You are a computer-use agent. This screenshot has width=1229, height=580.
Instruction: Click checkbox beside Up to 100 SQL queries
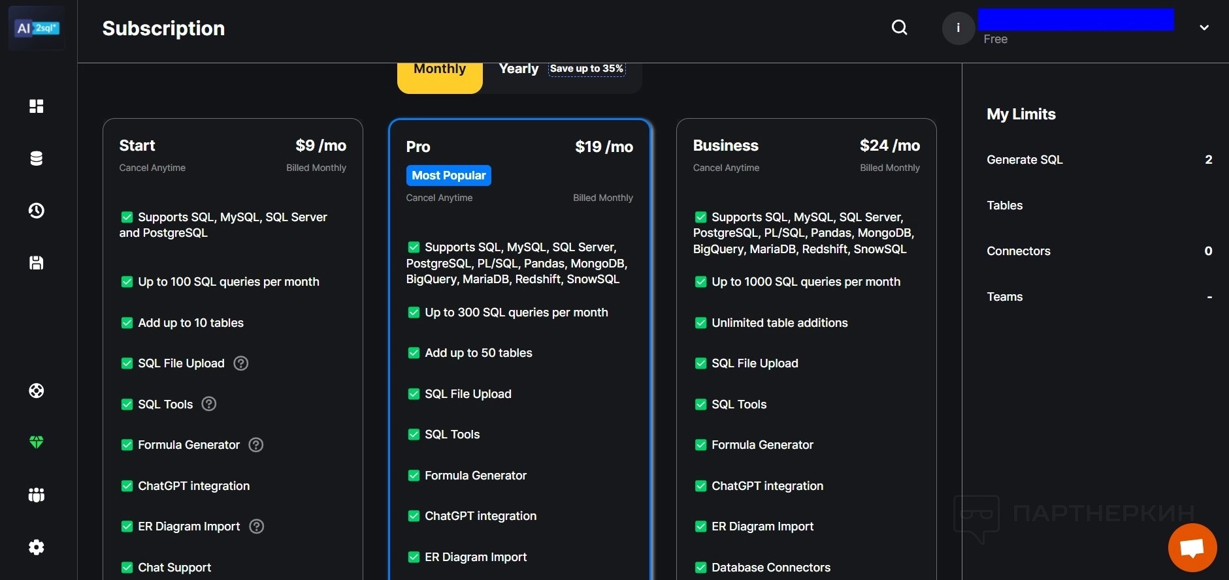pos(127,282)
